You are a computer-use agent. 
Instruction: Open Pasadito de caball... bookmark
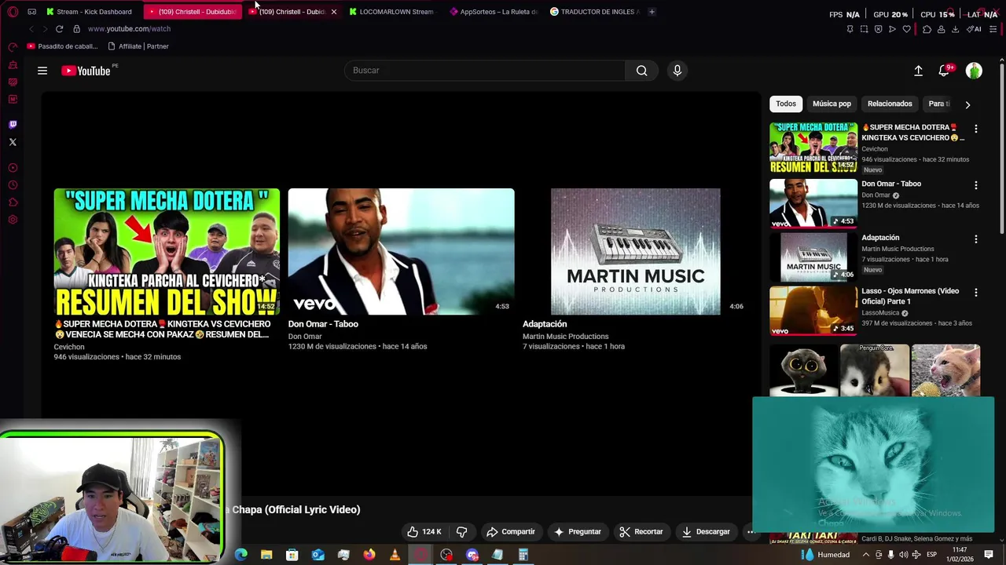[x=63, y=46]
